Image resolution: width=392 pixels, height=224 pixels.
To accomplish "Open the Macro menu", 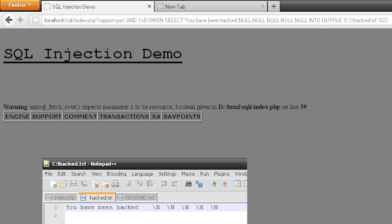I will [x=188, y=174].
